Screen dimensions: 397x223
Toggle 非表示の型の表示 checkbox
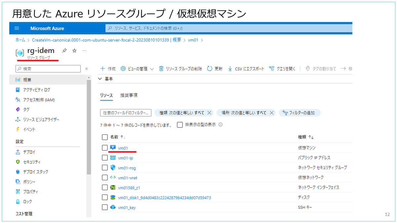(180, 125)
